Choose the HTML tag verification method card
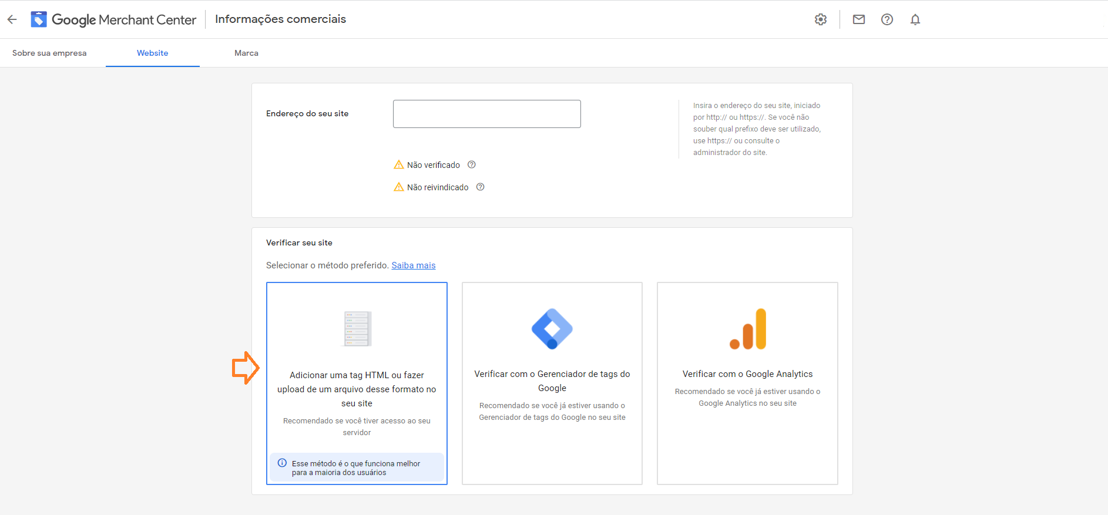 coord(357,383)
